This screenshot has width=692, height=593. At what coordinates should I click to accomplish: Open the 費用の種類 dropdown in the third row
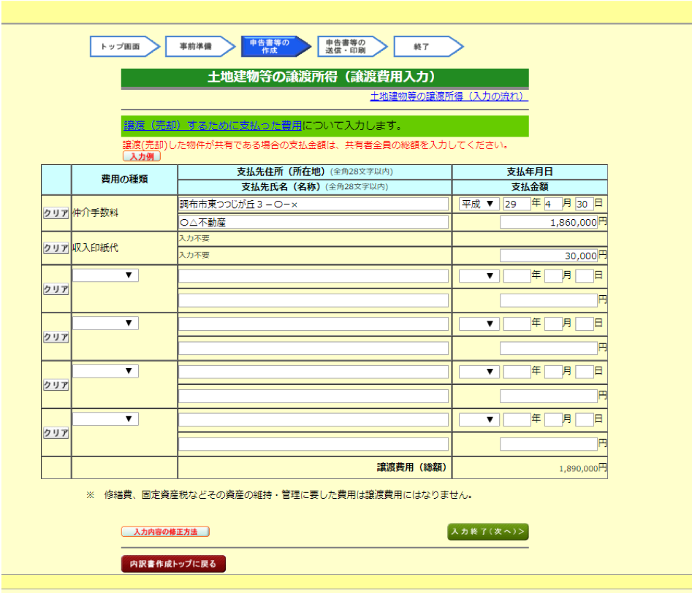pos(104,275)
